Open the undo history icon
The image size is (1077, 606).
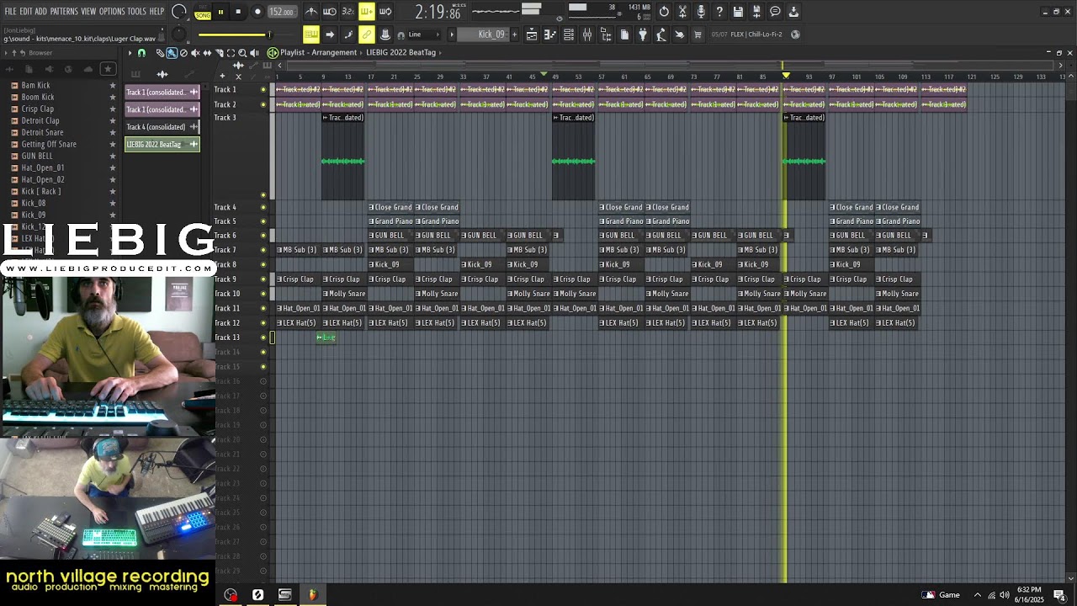664,12
